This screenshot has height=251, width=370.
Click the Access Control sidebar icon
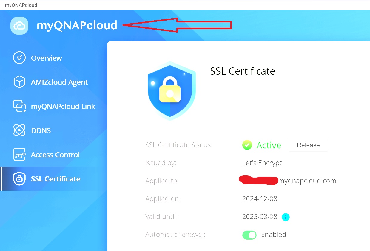[x=19, y=155]
